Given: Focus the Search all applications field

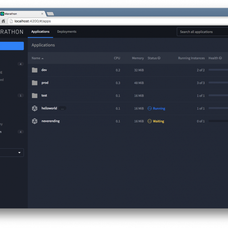Looking at the screenshot, I should click(x=202, y=32).
